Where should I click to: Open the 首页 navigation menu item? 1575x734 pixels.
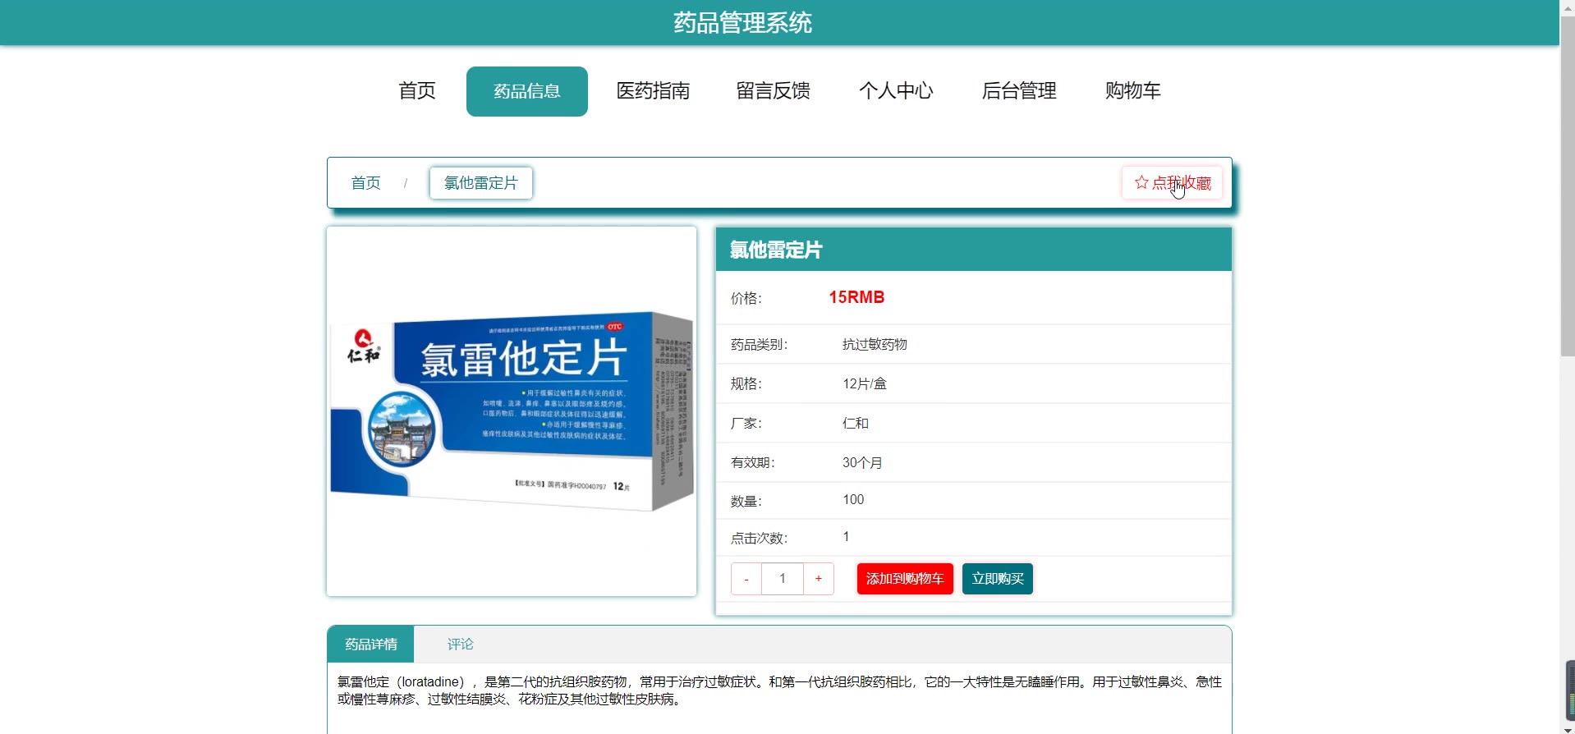(x=417, y=91)
